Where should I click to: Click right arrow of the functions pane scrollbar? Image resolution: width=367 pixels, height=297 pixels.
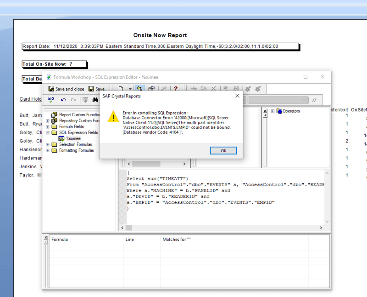pos(184,164)
